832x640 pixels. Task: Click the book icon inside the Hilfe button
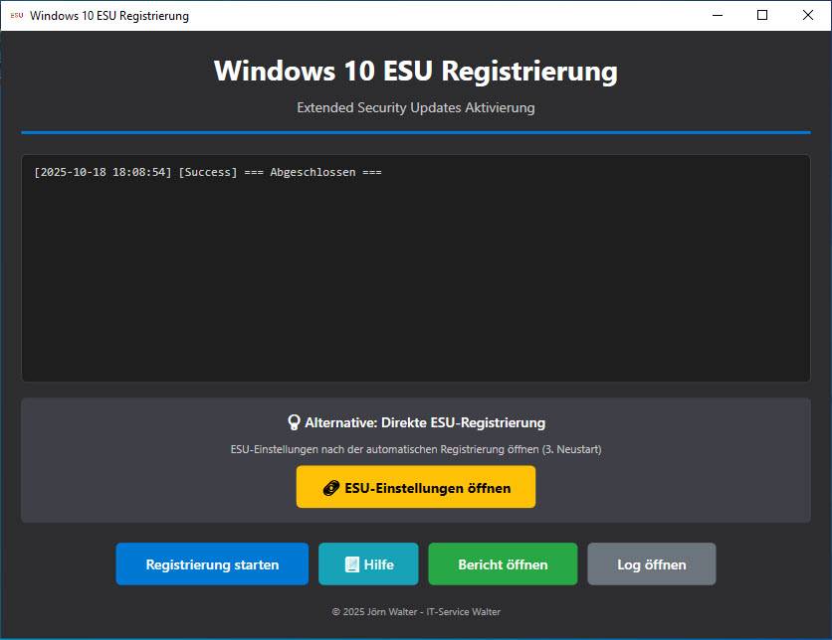tap(350, 563)
